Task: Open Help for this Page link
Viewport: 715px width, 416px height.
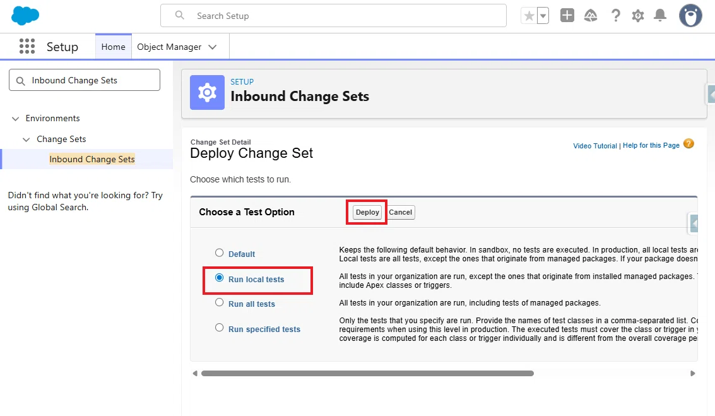Action: tap(651, 145)
